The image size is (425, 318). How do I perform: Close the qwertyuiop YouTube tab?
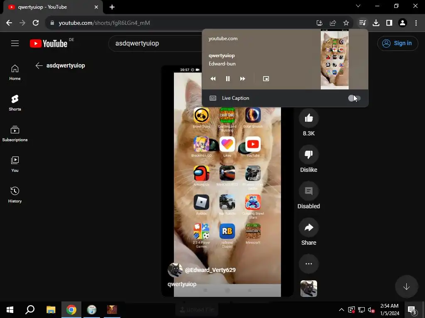(x=96, y=7)
